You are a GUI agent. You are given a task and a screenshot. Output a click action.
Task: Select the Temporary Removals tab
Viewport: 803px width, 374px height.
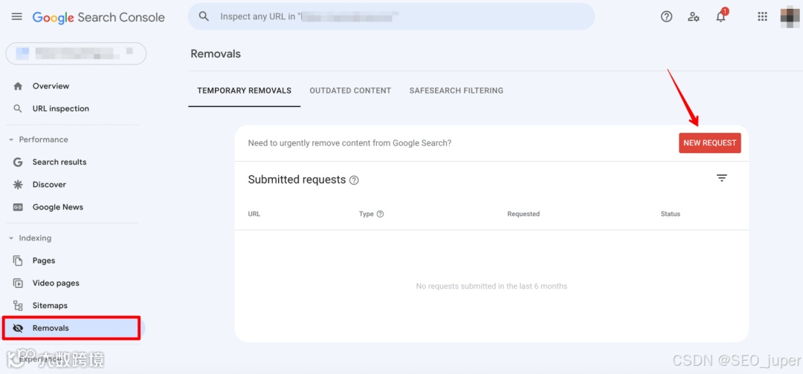[244, 91]
